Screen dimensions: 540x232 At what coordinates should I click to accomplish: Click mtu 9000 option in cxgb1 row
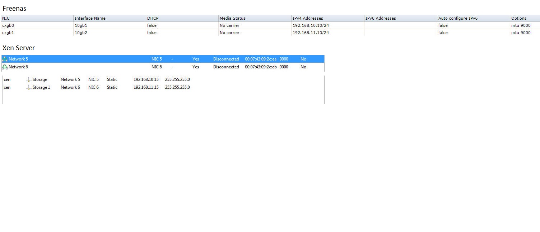[x=521, y=33]
